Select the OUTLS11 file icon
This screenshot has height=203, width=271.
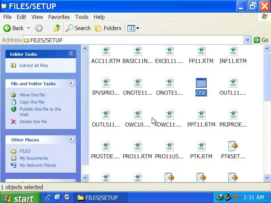[106, 114]
